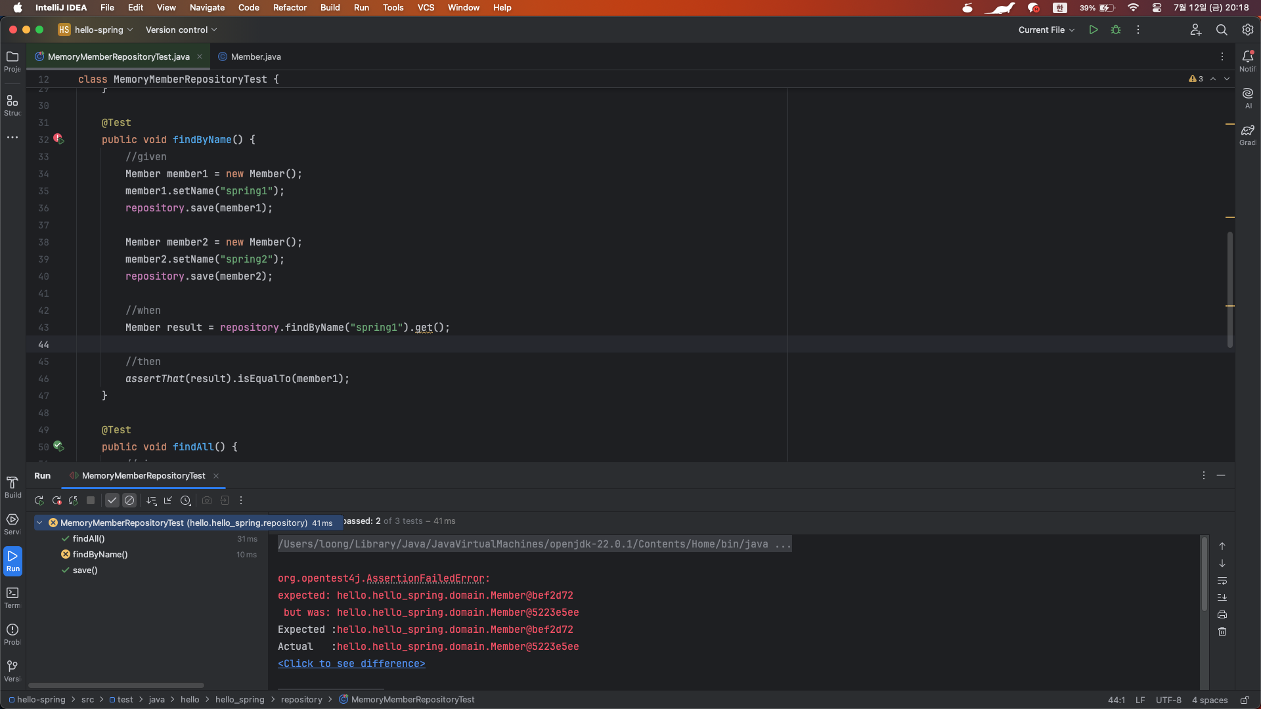Open the Services tool window
The height and width of the screenshot is (709, 1261).
[x=12, y=524]
